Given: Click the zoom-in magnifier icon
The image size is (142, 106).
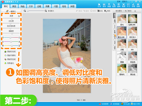Looking at the screenshot, I should coord(46,11).
